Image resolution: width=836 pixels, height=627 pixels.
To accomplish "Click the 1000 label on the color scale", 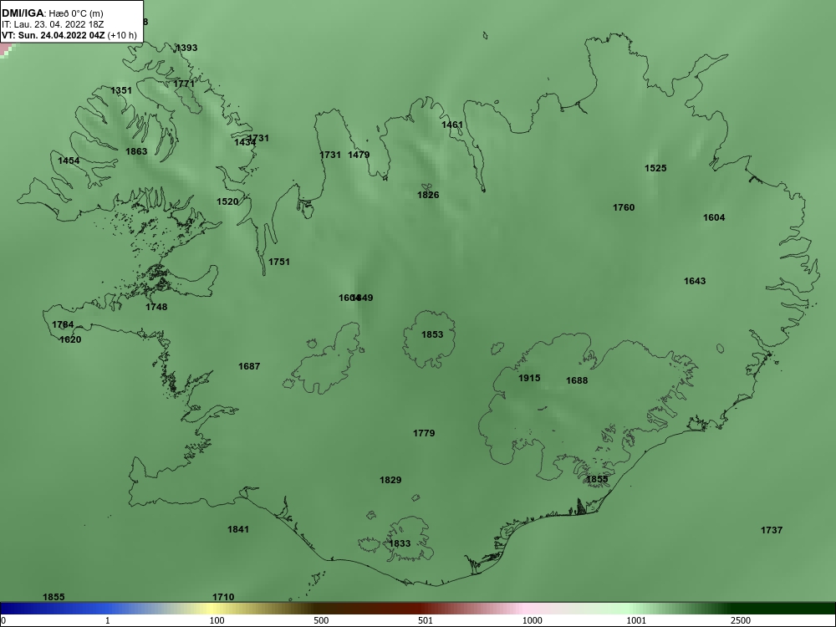I will (532, 620).
